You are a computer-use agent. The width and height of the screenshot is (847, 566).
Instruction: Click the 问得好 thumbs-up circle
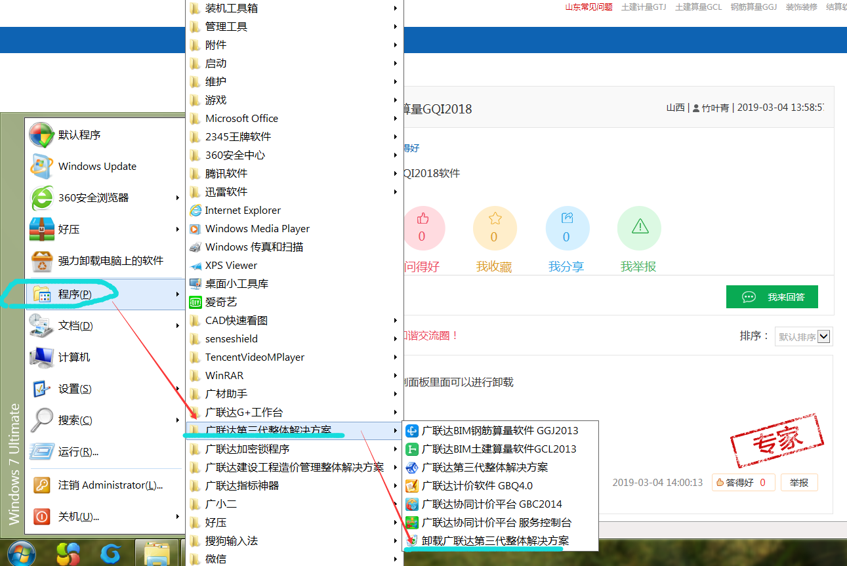coord(424,228)
